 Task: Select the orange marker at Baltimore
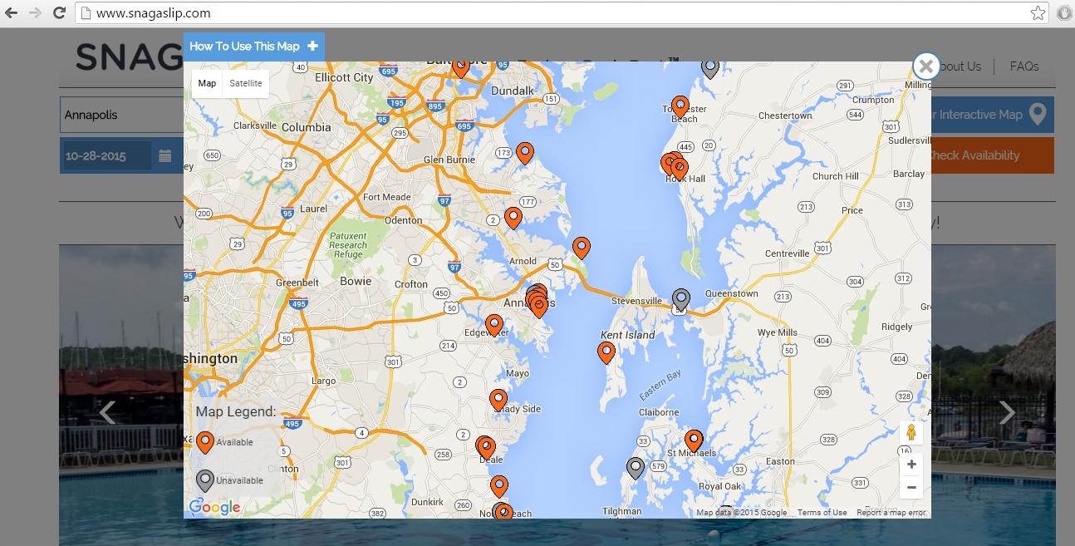point(461,69)
